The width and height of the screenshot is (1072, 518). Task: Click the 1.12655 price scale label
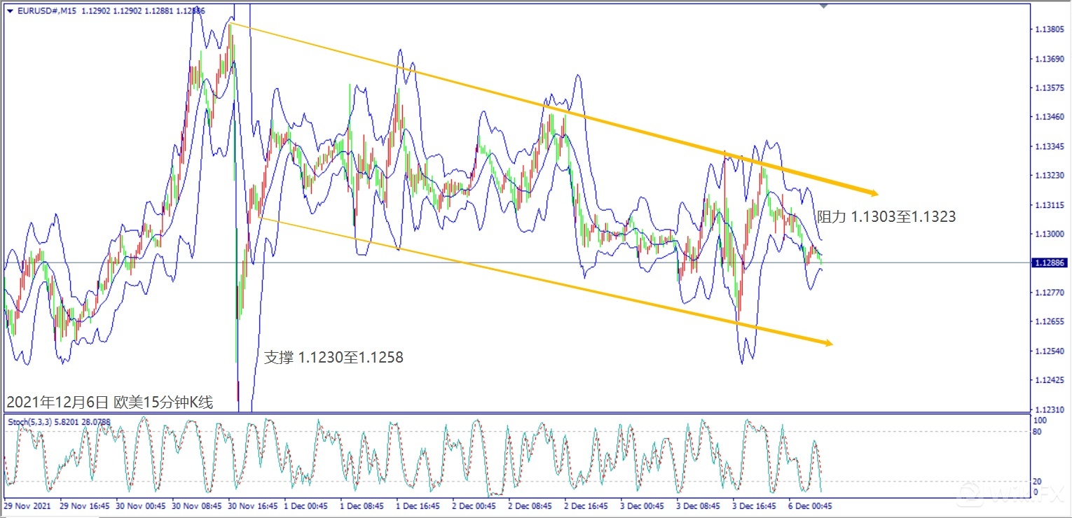1049,322
